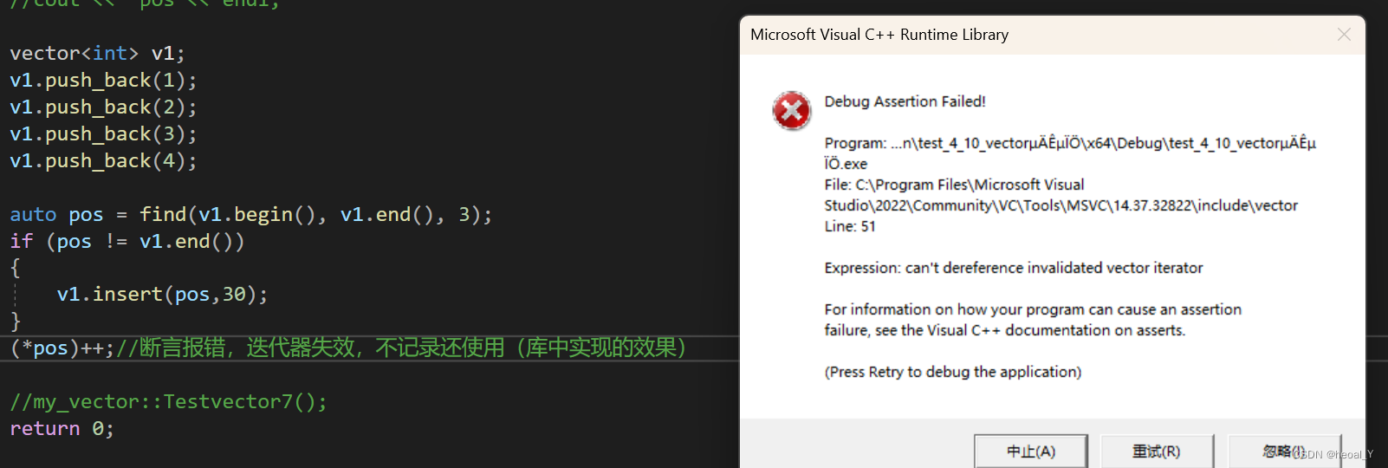Screen dimensions: 1388x468
Task: Click the auto keyword in find line
Action: (33, 215)
